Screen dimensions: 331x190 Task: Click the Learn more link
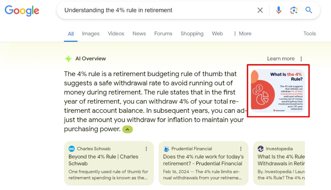pos(281,59)
